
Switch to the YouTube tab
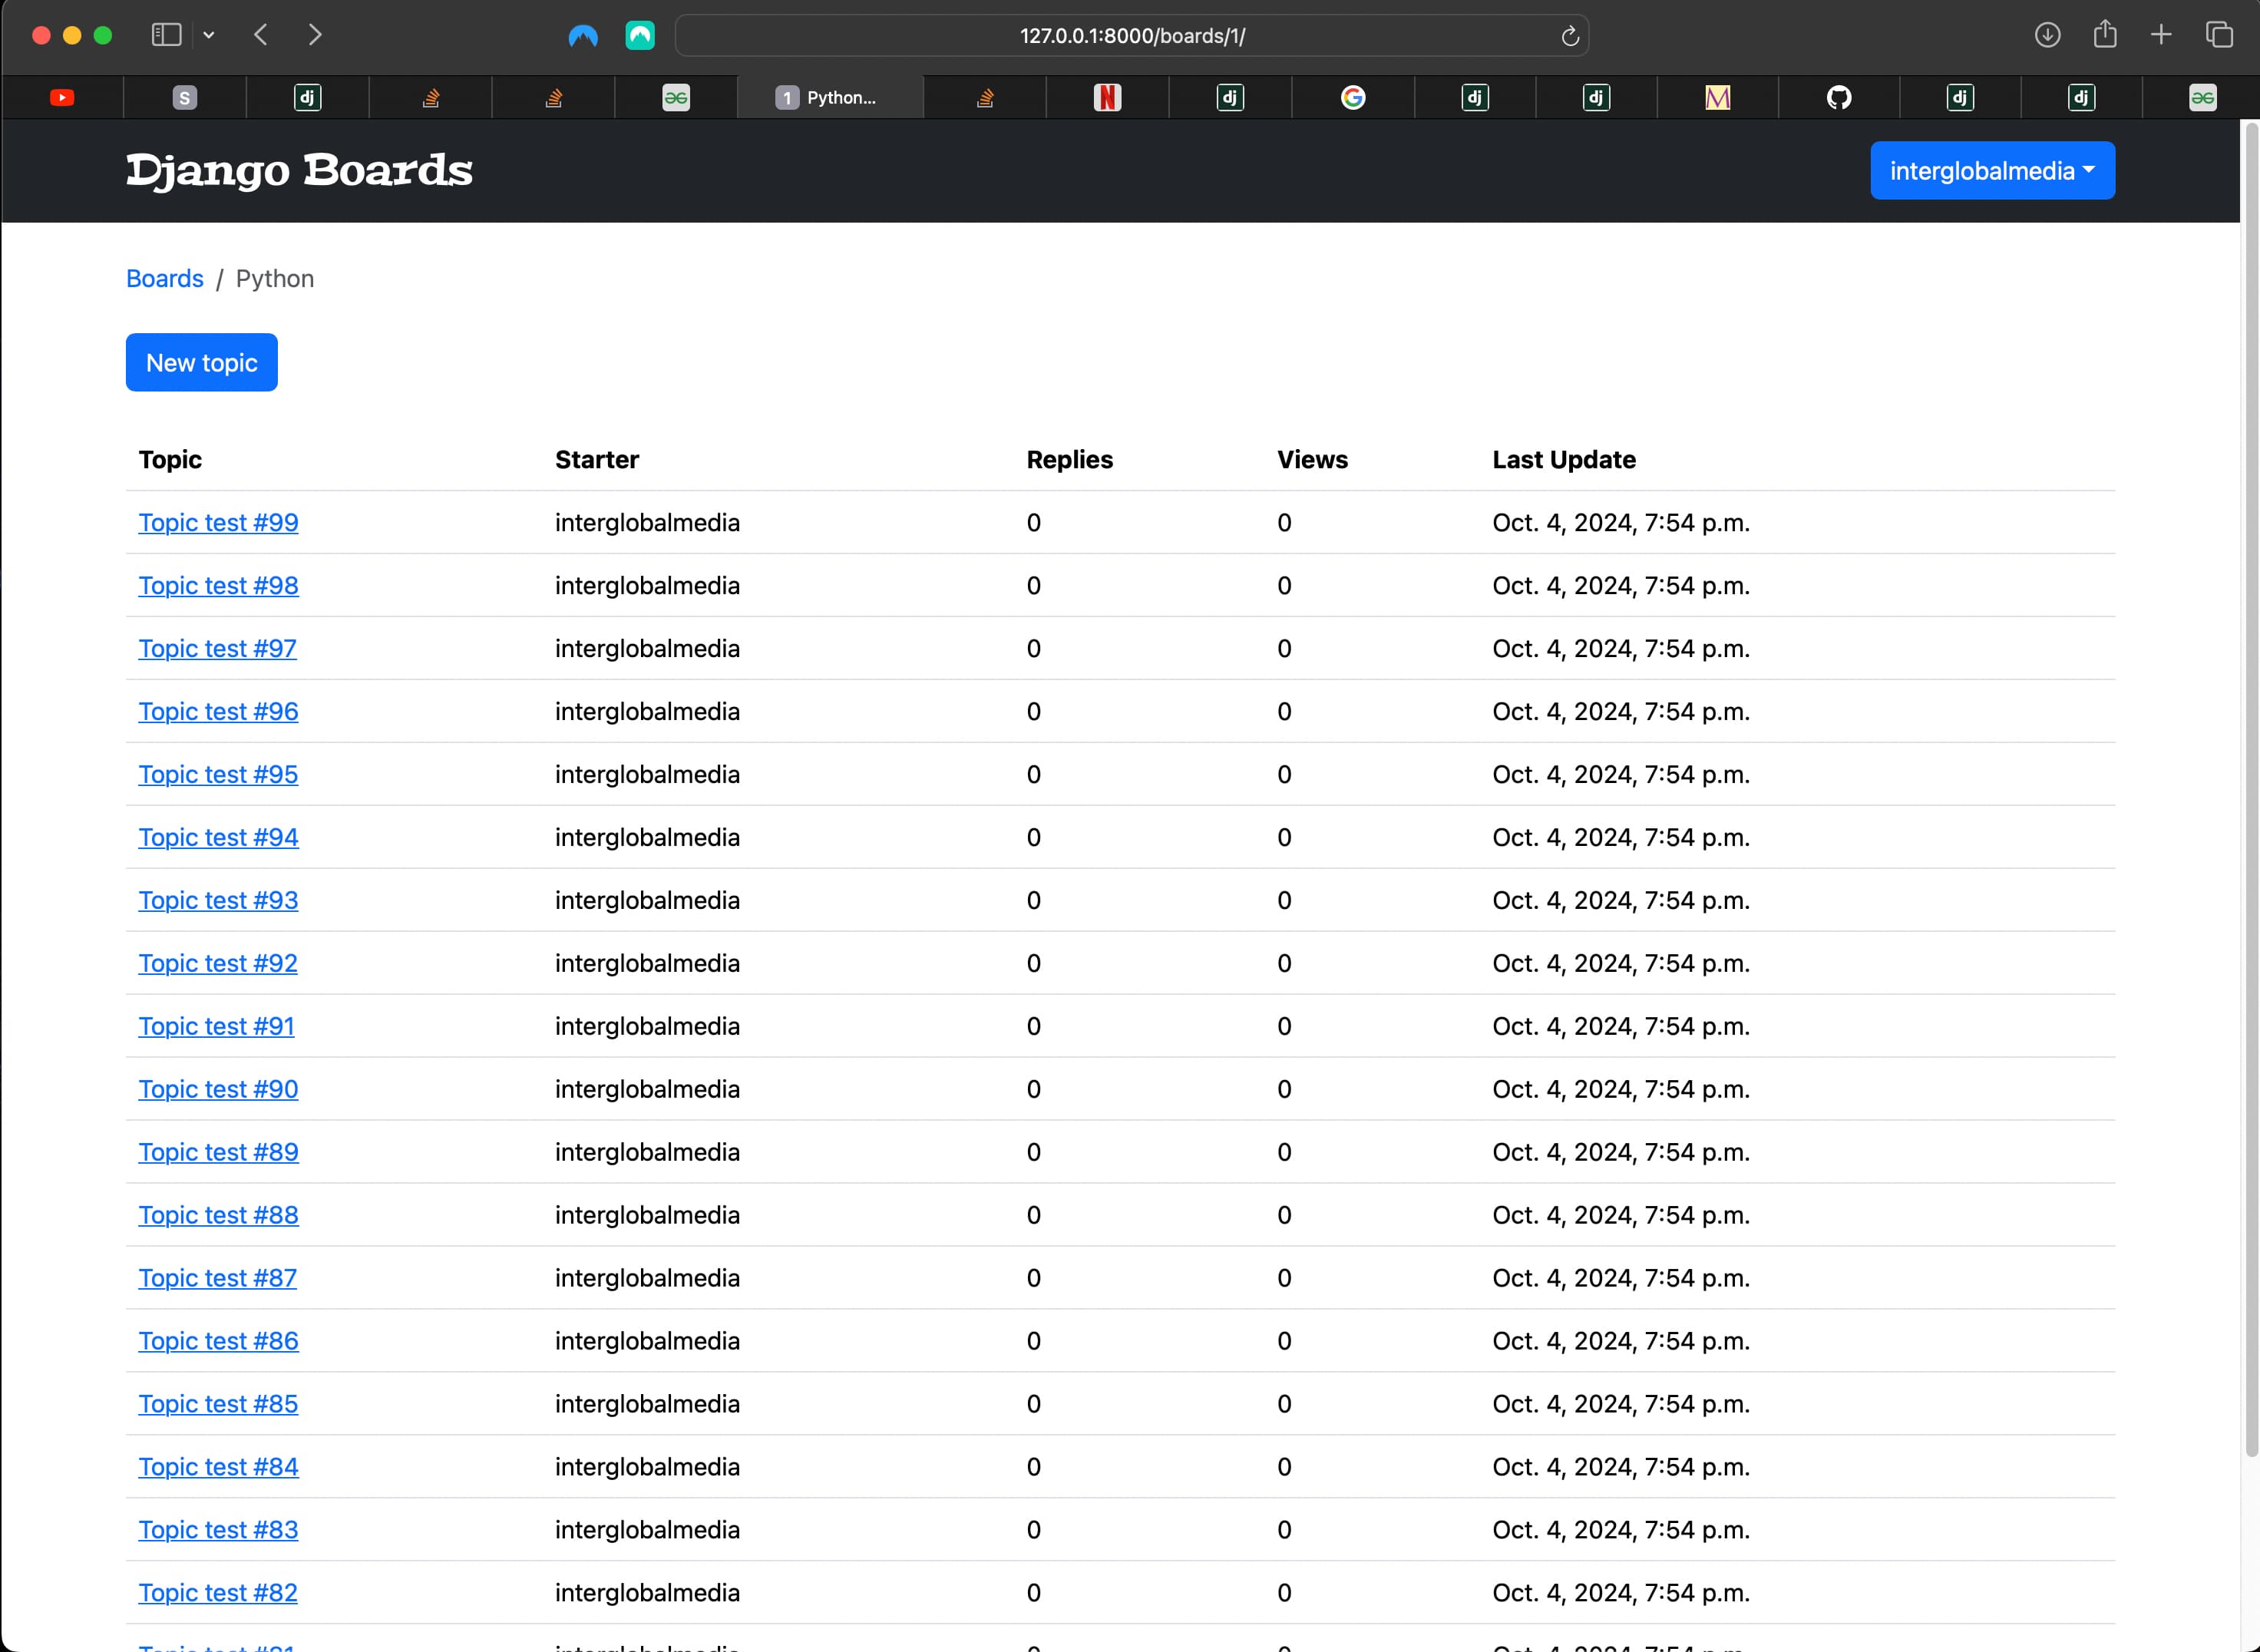pos(62,97)
